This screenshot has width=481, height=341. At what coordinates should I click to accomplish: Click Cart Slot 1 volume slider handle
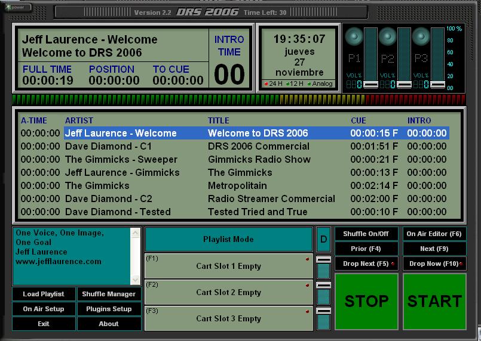[x=324, y=259]
